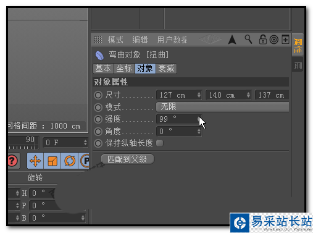This screenshot has height=233, width=313.
Task: Open the 编辑 menu
Action: [x=140, y=40]
